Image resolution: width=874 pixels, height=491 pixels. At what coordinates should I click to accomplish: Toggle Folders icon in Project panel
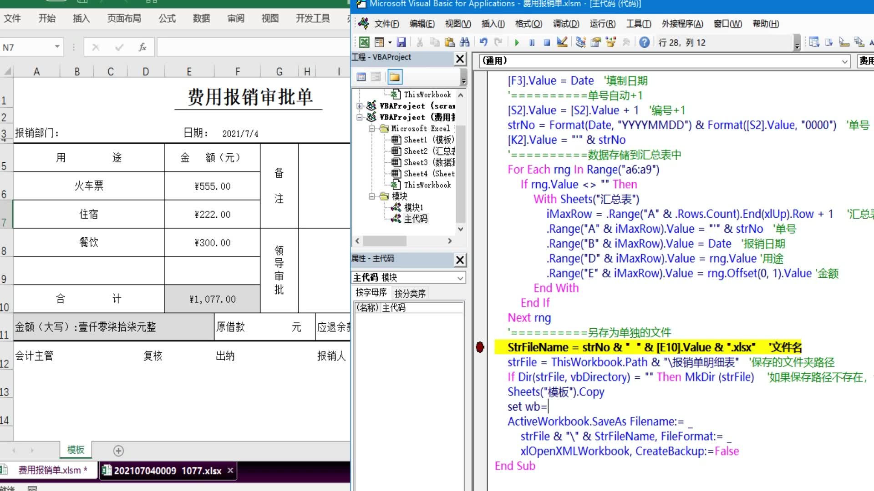point(395,77)
